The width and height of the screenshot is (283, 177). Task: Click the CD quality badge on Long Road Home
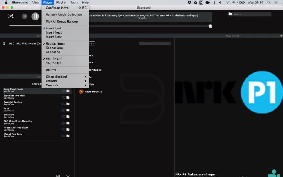[63, 91]
